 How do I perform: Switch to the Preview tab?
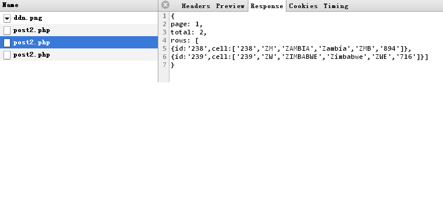tap(230, 6)
